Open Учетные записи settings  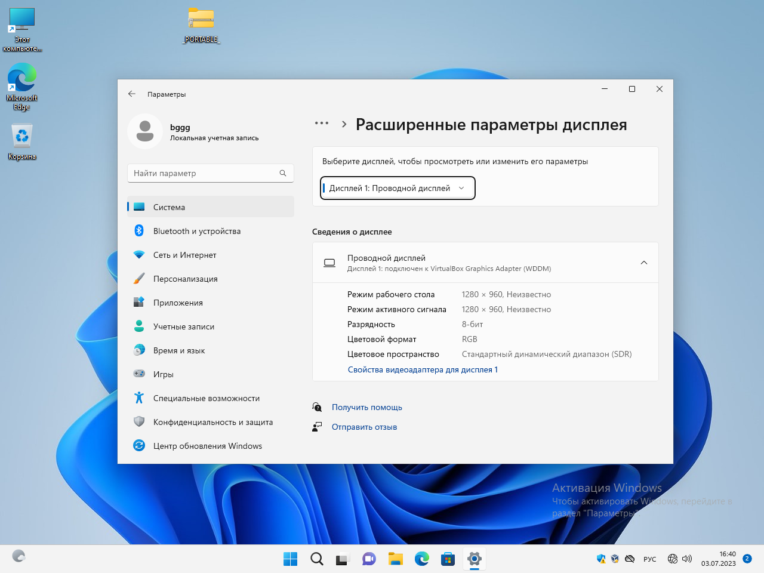tap(211, 326)
